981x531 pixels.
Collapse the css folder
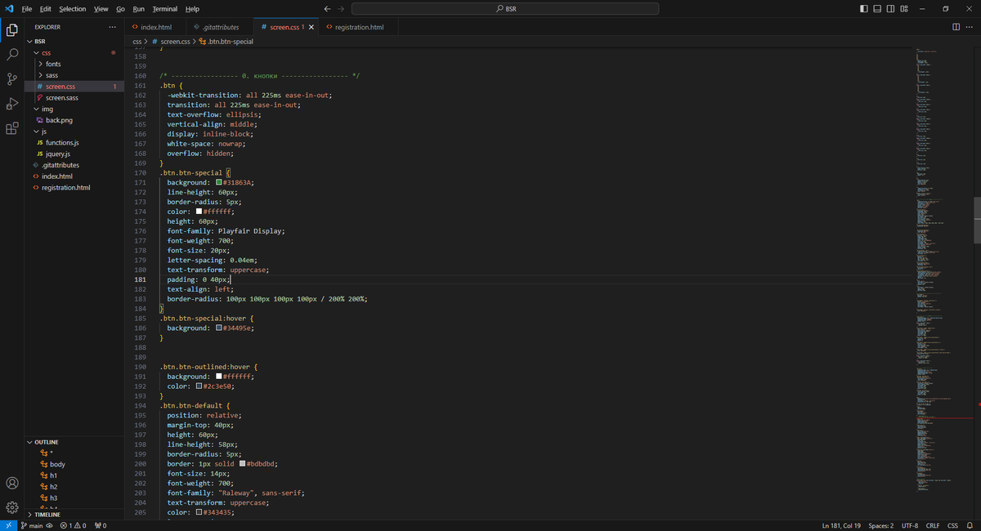(74, 52)
